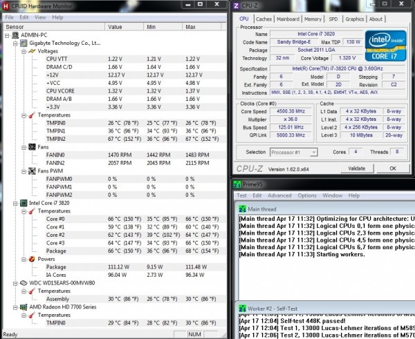Viewport: 415px width, 339px height.
Task: Click the thermometer icon under Intel Core i7 3820
Action: [x=32, y=211]
